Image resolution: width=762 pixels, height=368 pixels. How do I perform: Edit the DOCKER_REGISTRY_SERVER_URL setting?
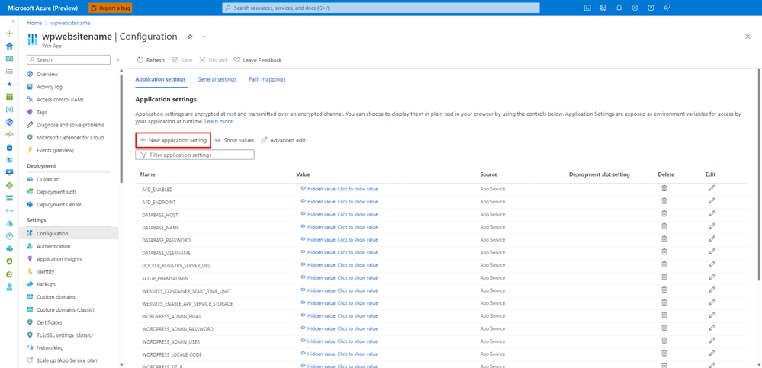click(712, 264)
